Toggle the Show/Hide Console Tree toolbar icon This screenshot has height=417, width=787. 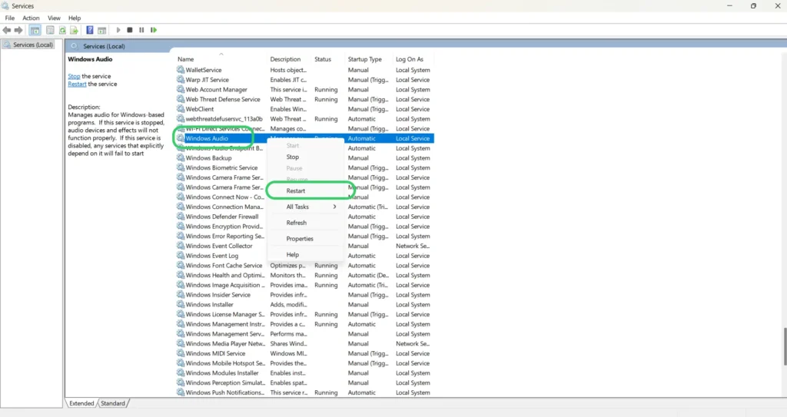click(35, 30)
